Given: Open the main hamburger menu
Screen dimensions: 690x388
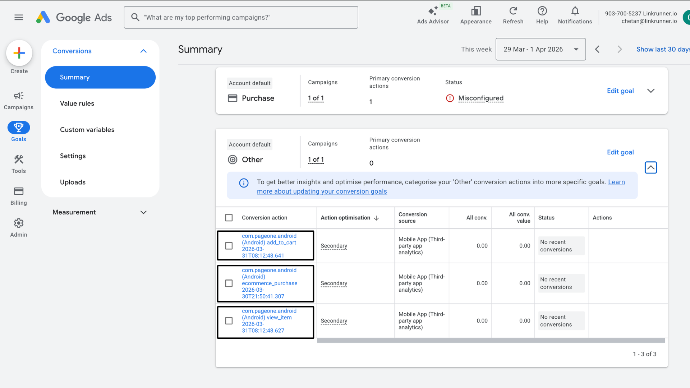Looking at the screenshot, I should tap(19, 17).
